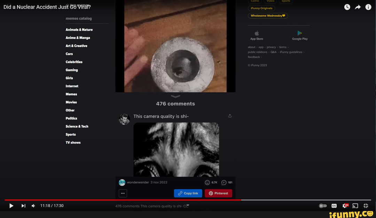Exit full screen mode

(x=366, y=206)
